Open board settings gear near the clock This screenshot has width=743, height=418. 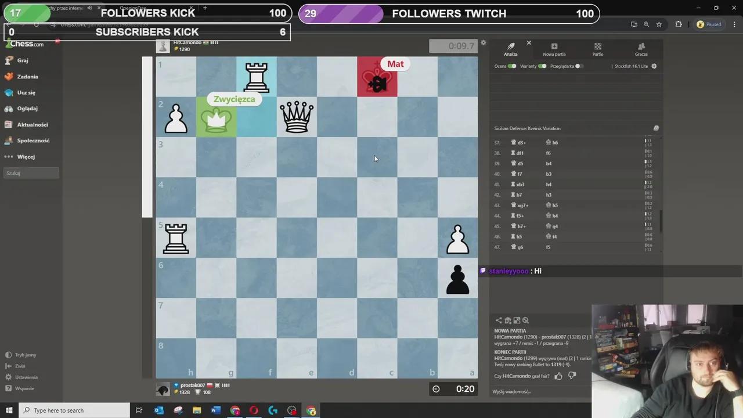click(x=483, y=43)
